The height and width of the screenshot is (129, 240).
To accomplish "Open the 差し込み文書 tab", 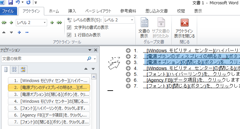I will coord(156,11).
